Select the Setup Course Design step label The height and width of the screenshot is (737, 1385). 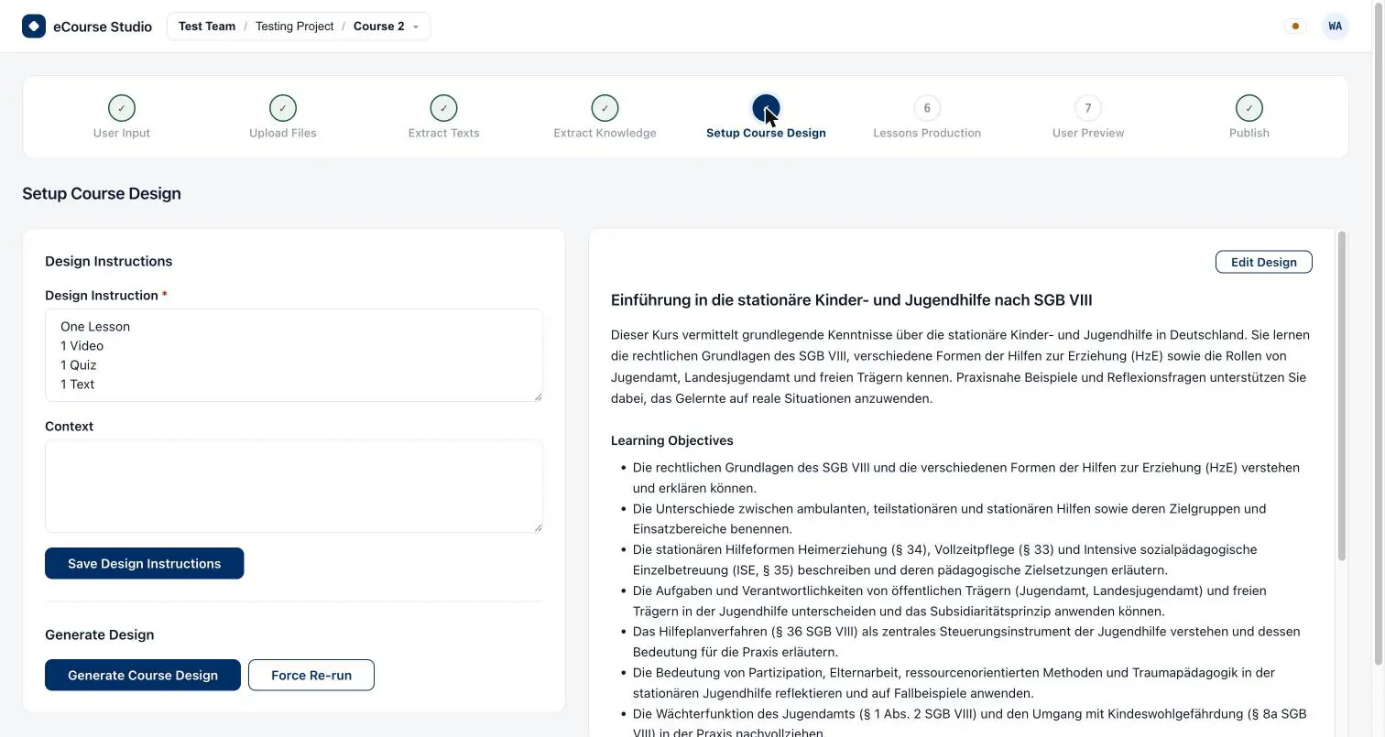point(766,133)
